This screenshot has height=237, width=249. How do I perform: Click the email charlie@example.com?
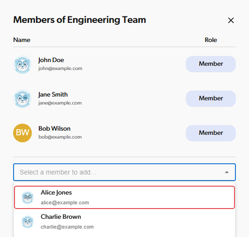pos(67,227)
